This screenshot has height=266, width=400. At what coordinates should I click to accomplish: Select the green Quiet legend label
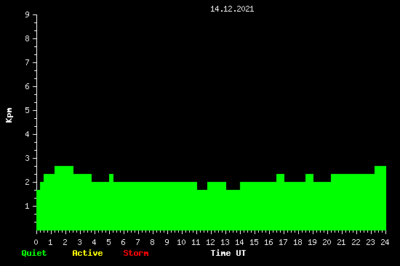click(34, 253)
